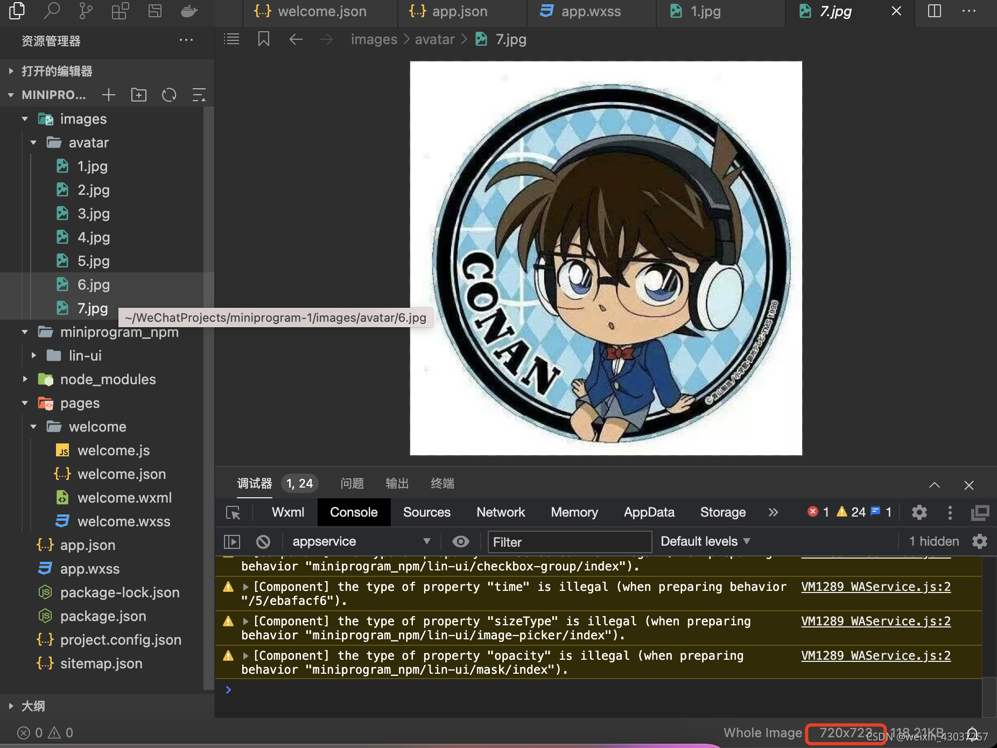Click the Filter input field
Image resolution: width=997 pixels, height=748 pixels.
pyautogui.click(x=570, y=542)
